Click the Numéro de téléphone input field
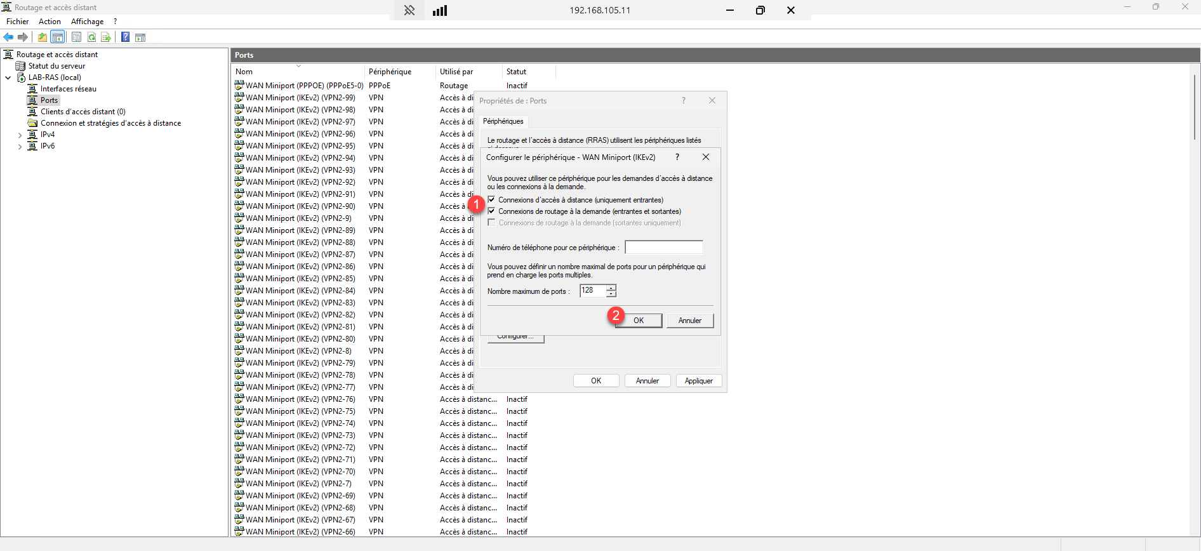This screenshot has width=1201, height=551. click(663, 248)
